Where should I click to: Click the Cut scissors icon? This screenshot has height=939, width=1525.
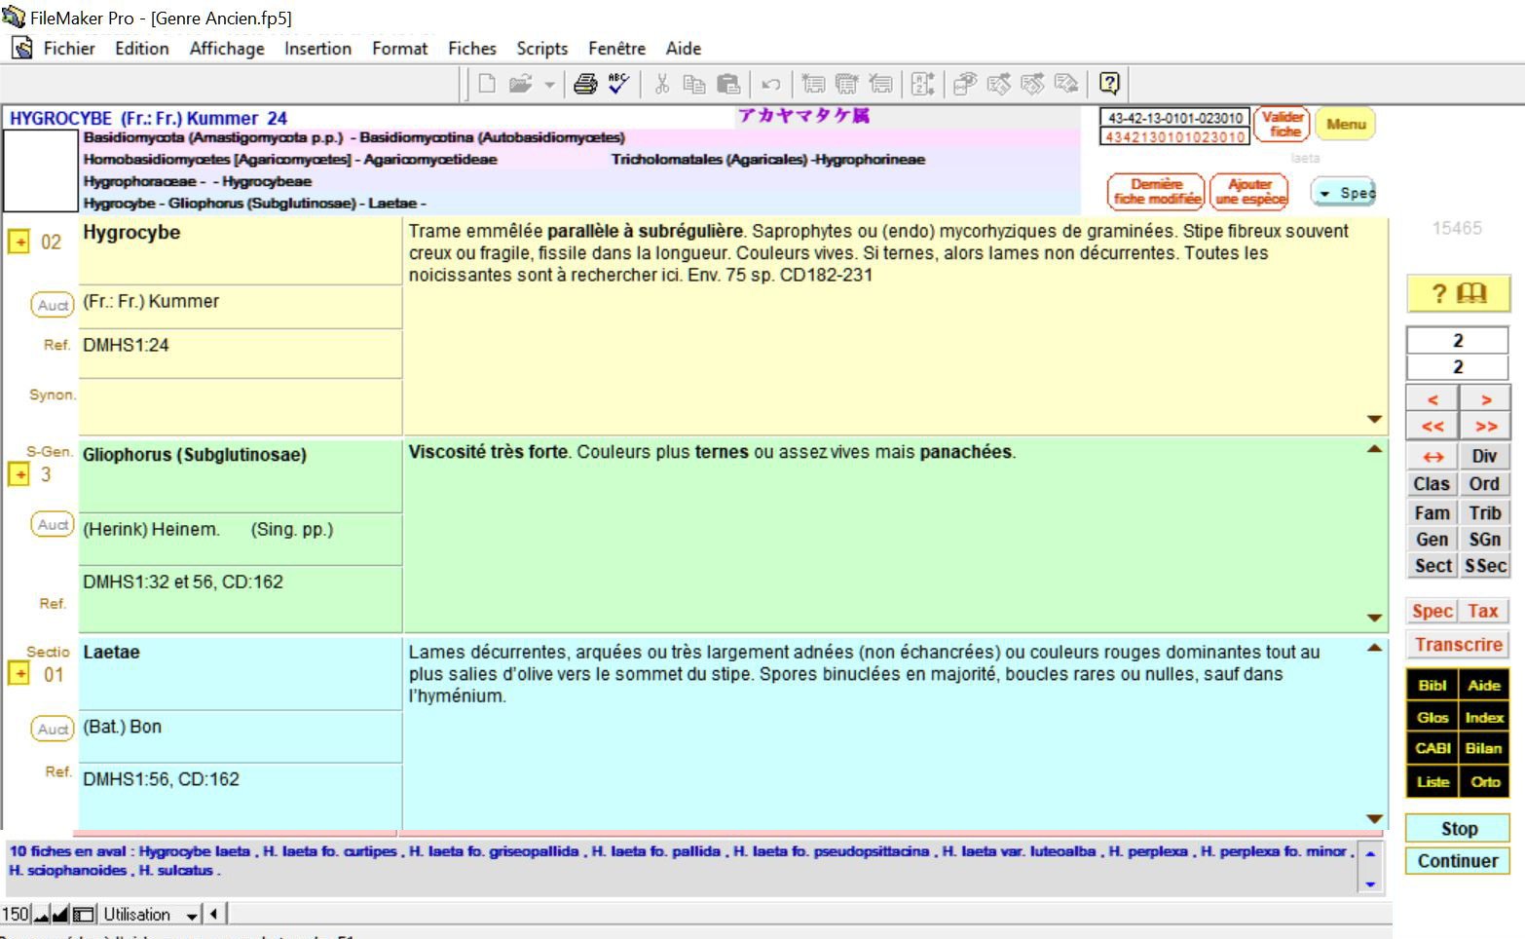click(x=662, y=84)
